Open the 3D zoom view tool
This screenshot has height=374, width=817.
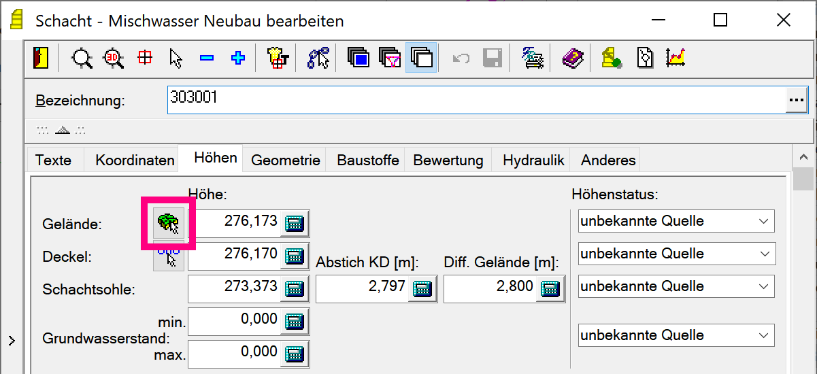pyautogui.click(x=114, y=58)
